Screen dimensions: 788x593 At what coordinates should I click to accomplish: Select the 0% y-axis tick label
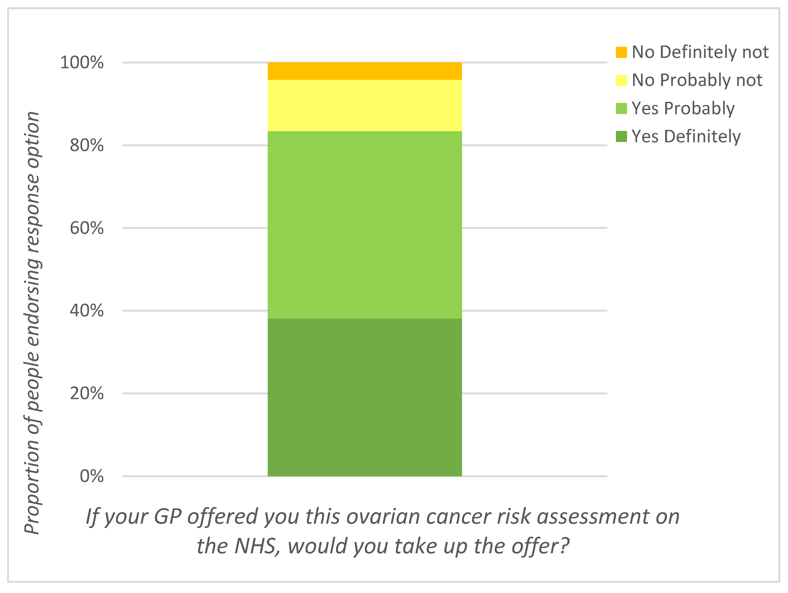tap(92, 476)
